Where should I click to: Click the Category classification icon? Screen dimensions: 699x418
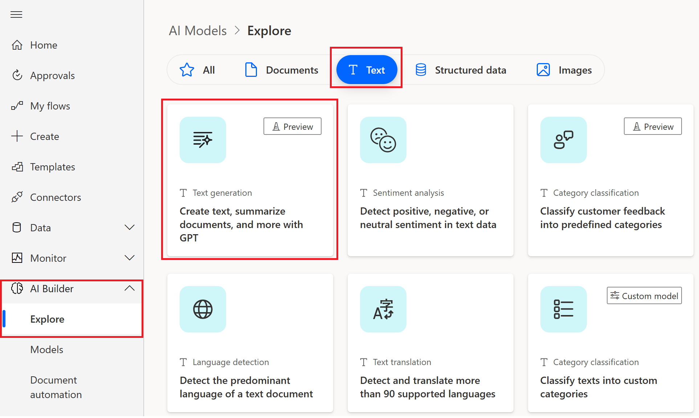564,140
